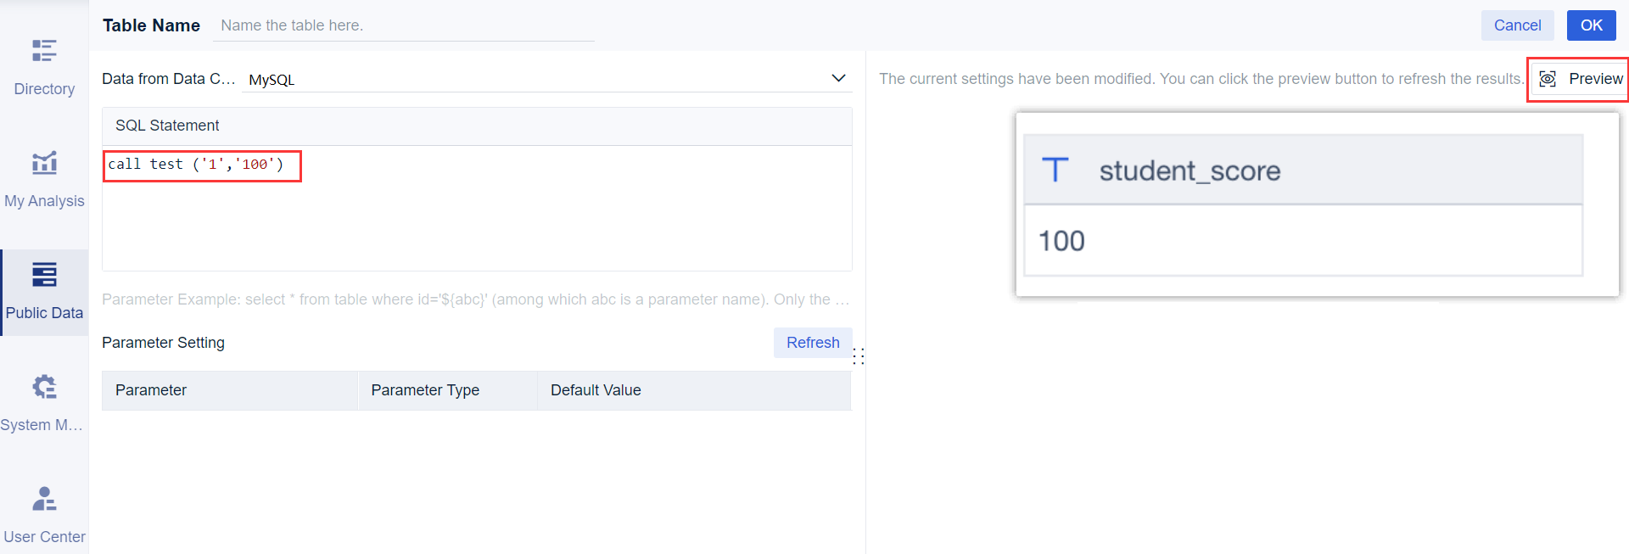Open the My Analysis chart icon
The image size is (1629, 554).
click(44, 162)
